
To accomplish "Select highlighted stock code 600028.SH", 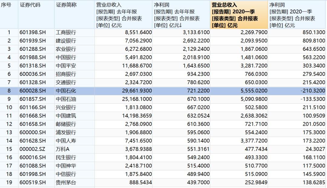I will [x=32, y=91].
